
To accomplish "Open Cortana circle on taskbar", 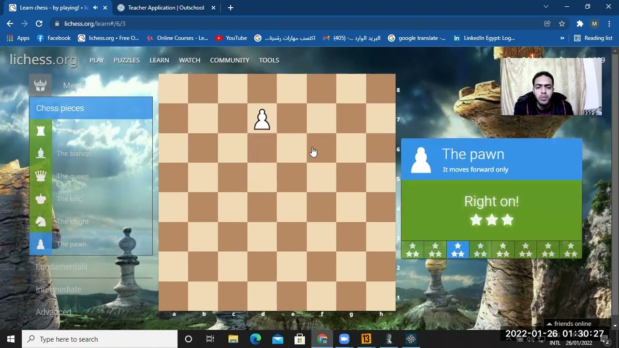I will pyautogui.click(x=188, y=339).
